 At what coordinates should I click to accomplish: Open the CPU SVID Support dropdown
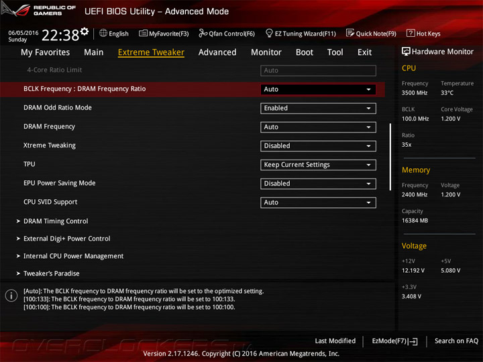[x=318, y=202]
